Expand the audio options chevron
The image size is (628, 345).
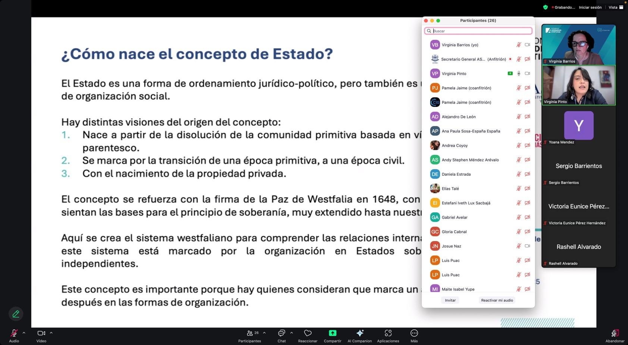point(24,333)
